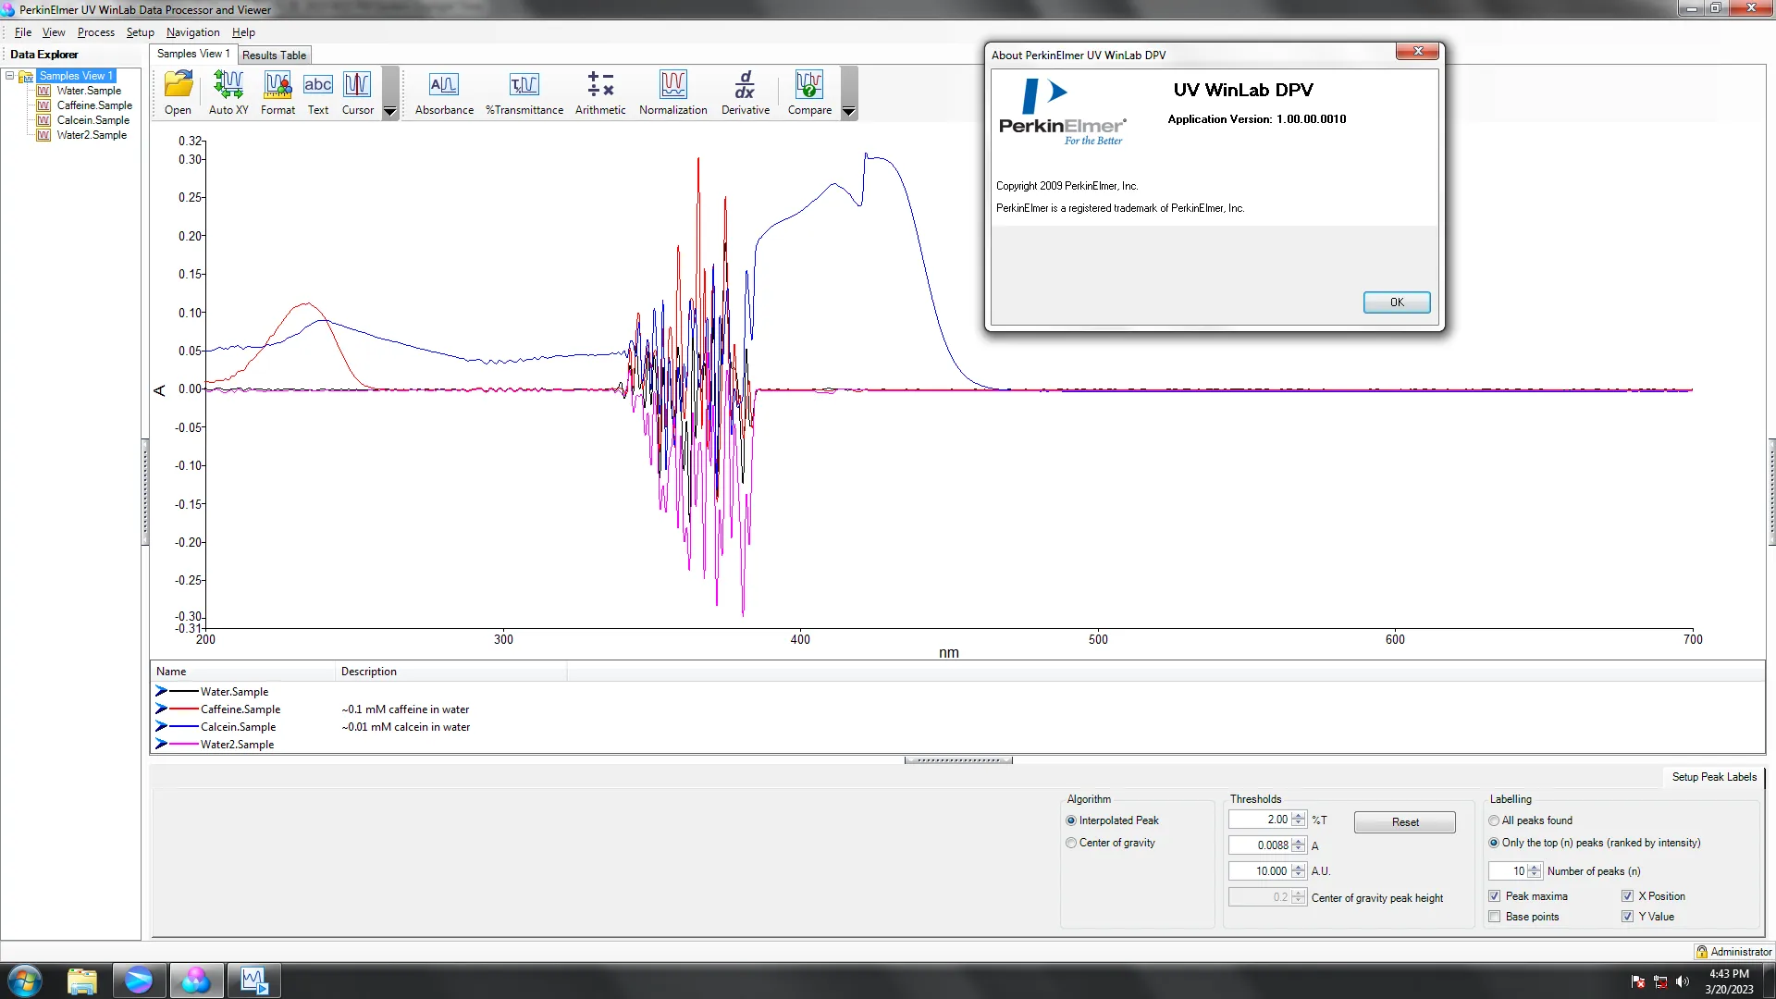Click the volume speaker tray icon
Viewport: 1776px width, 999px height.
click(x=1683, y=981)
